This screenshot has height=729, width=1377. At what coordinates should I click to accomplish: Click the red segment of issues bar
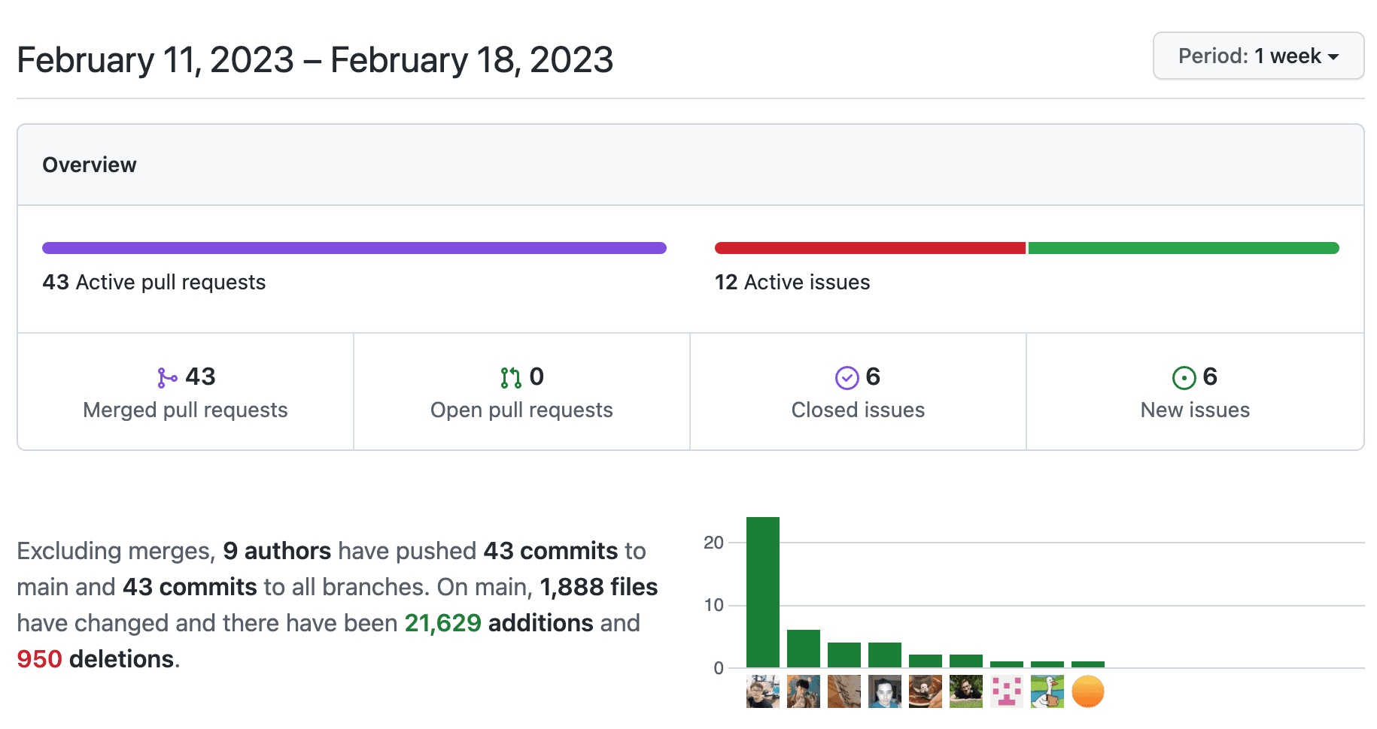869,248
